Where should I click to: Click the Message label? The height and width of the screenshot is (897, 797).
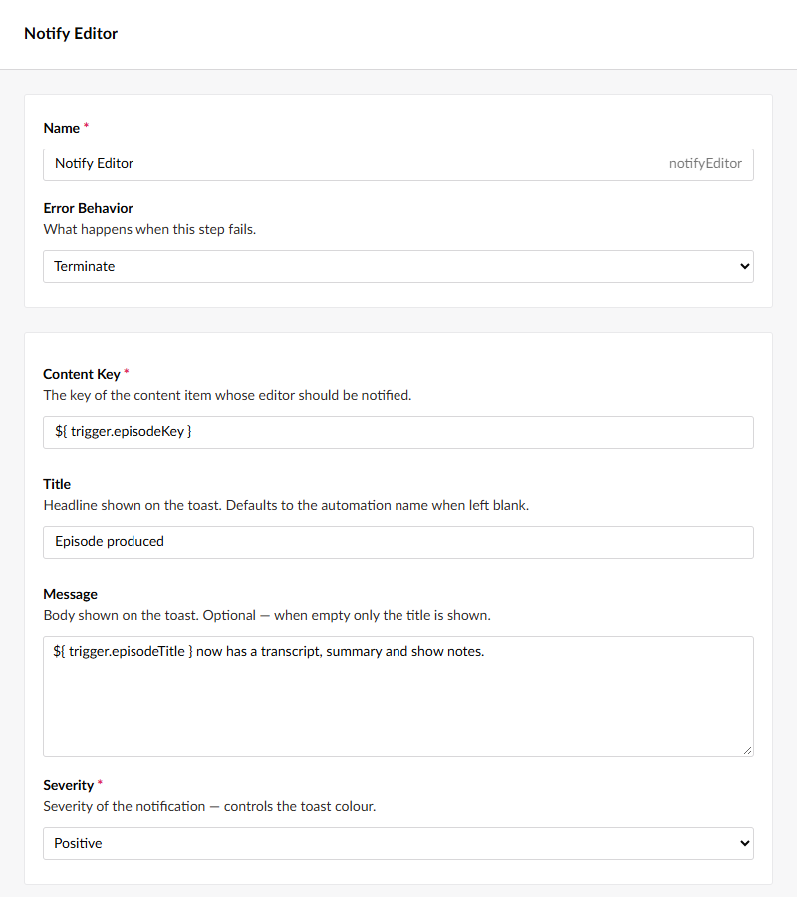pyautogui.click(x=71, y=594)
